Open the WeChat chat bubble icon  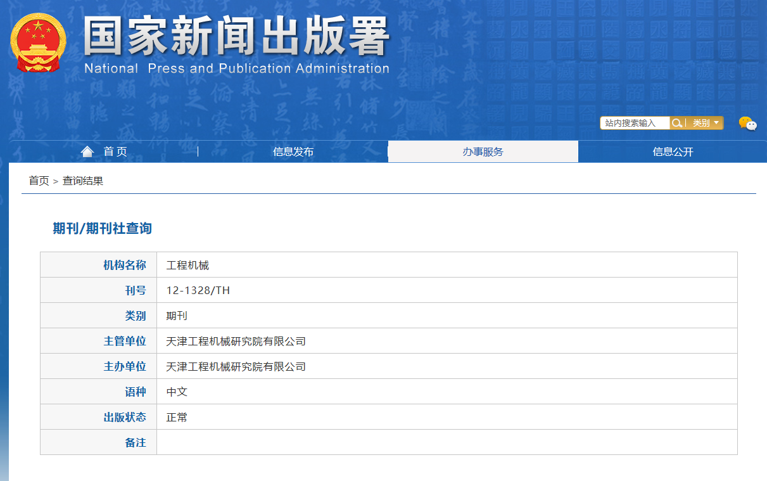click(x=747, y=124)
